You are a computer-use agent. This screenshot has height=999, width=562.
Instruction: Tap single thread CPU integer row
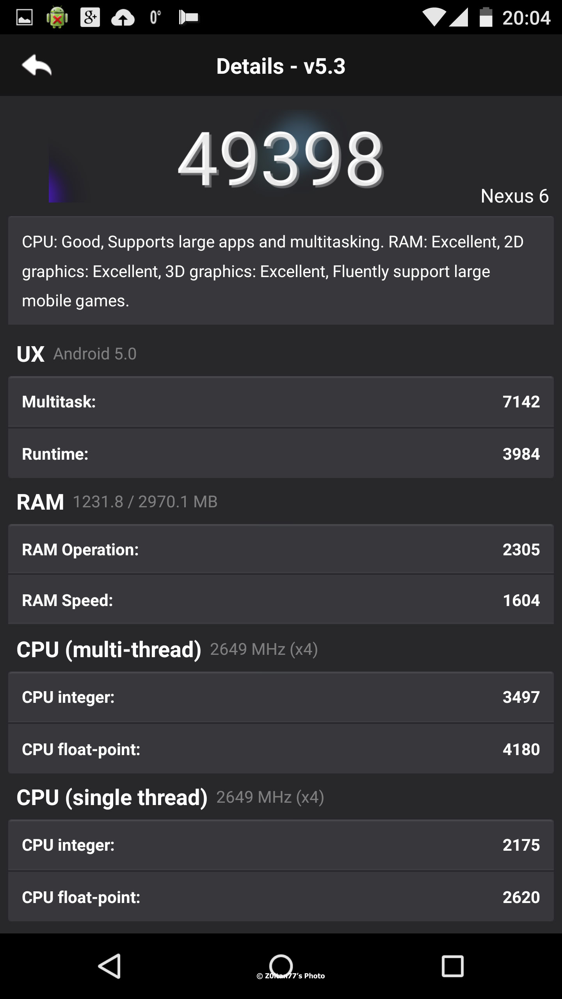[281, 845]
